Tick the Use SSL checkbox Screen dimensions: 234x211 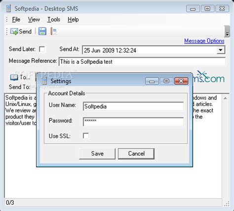tap(86, 136)
